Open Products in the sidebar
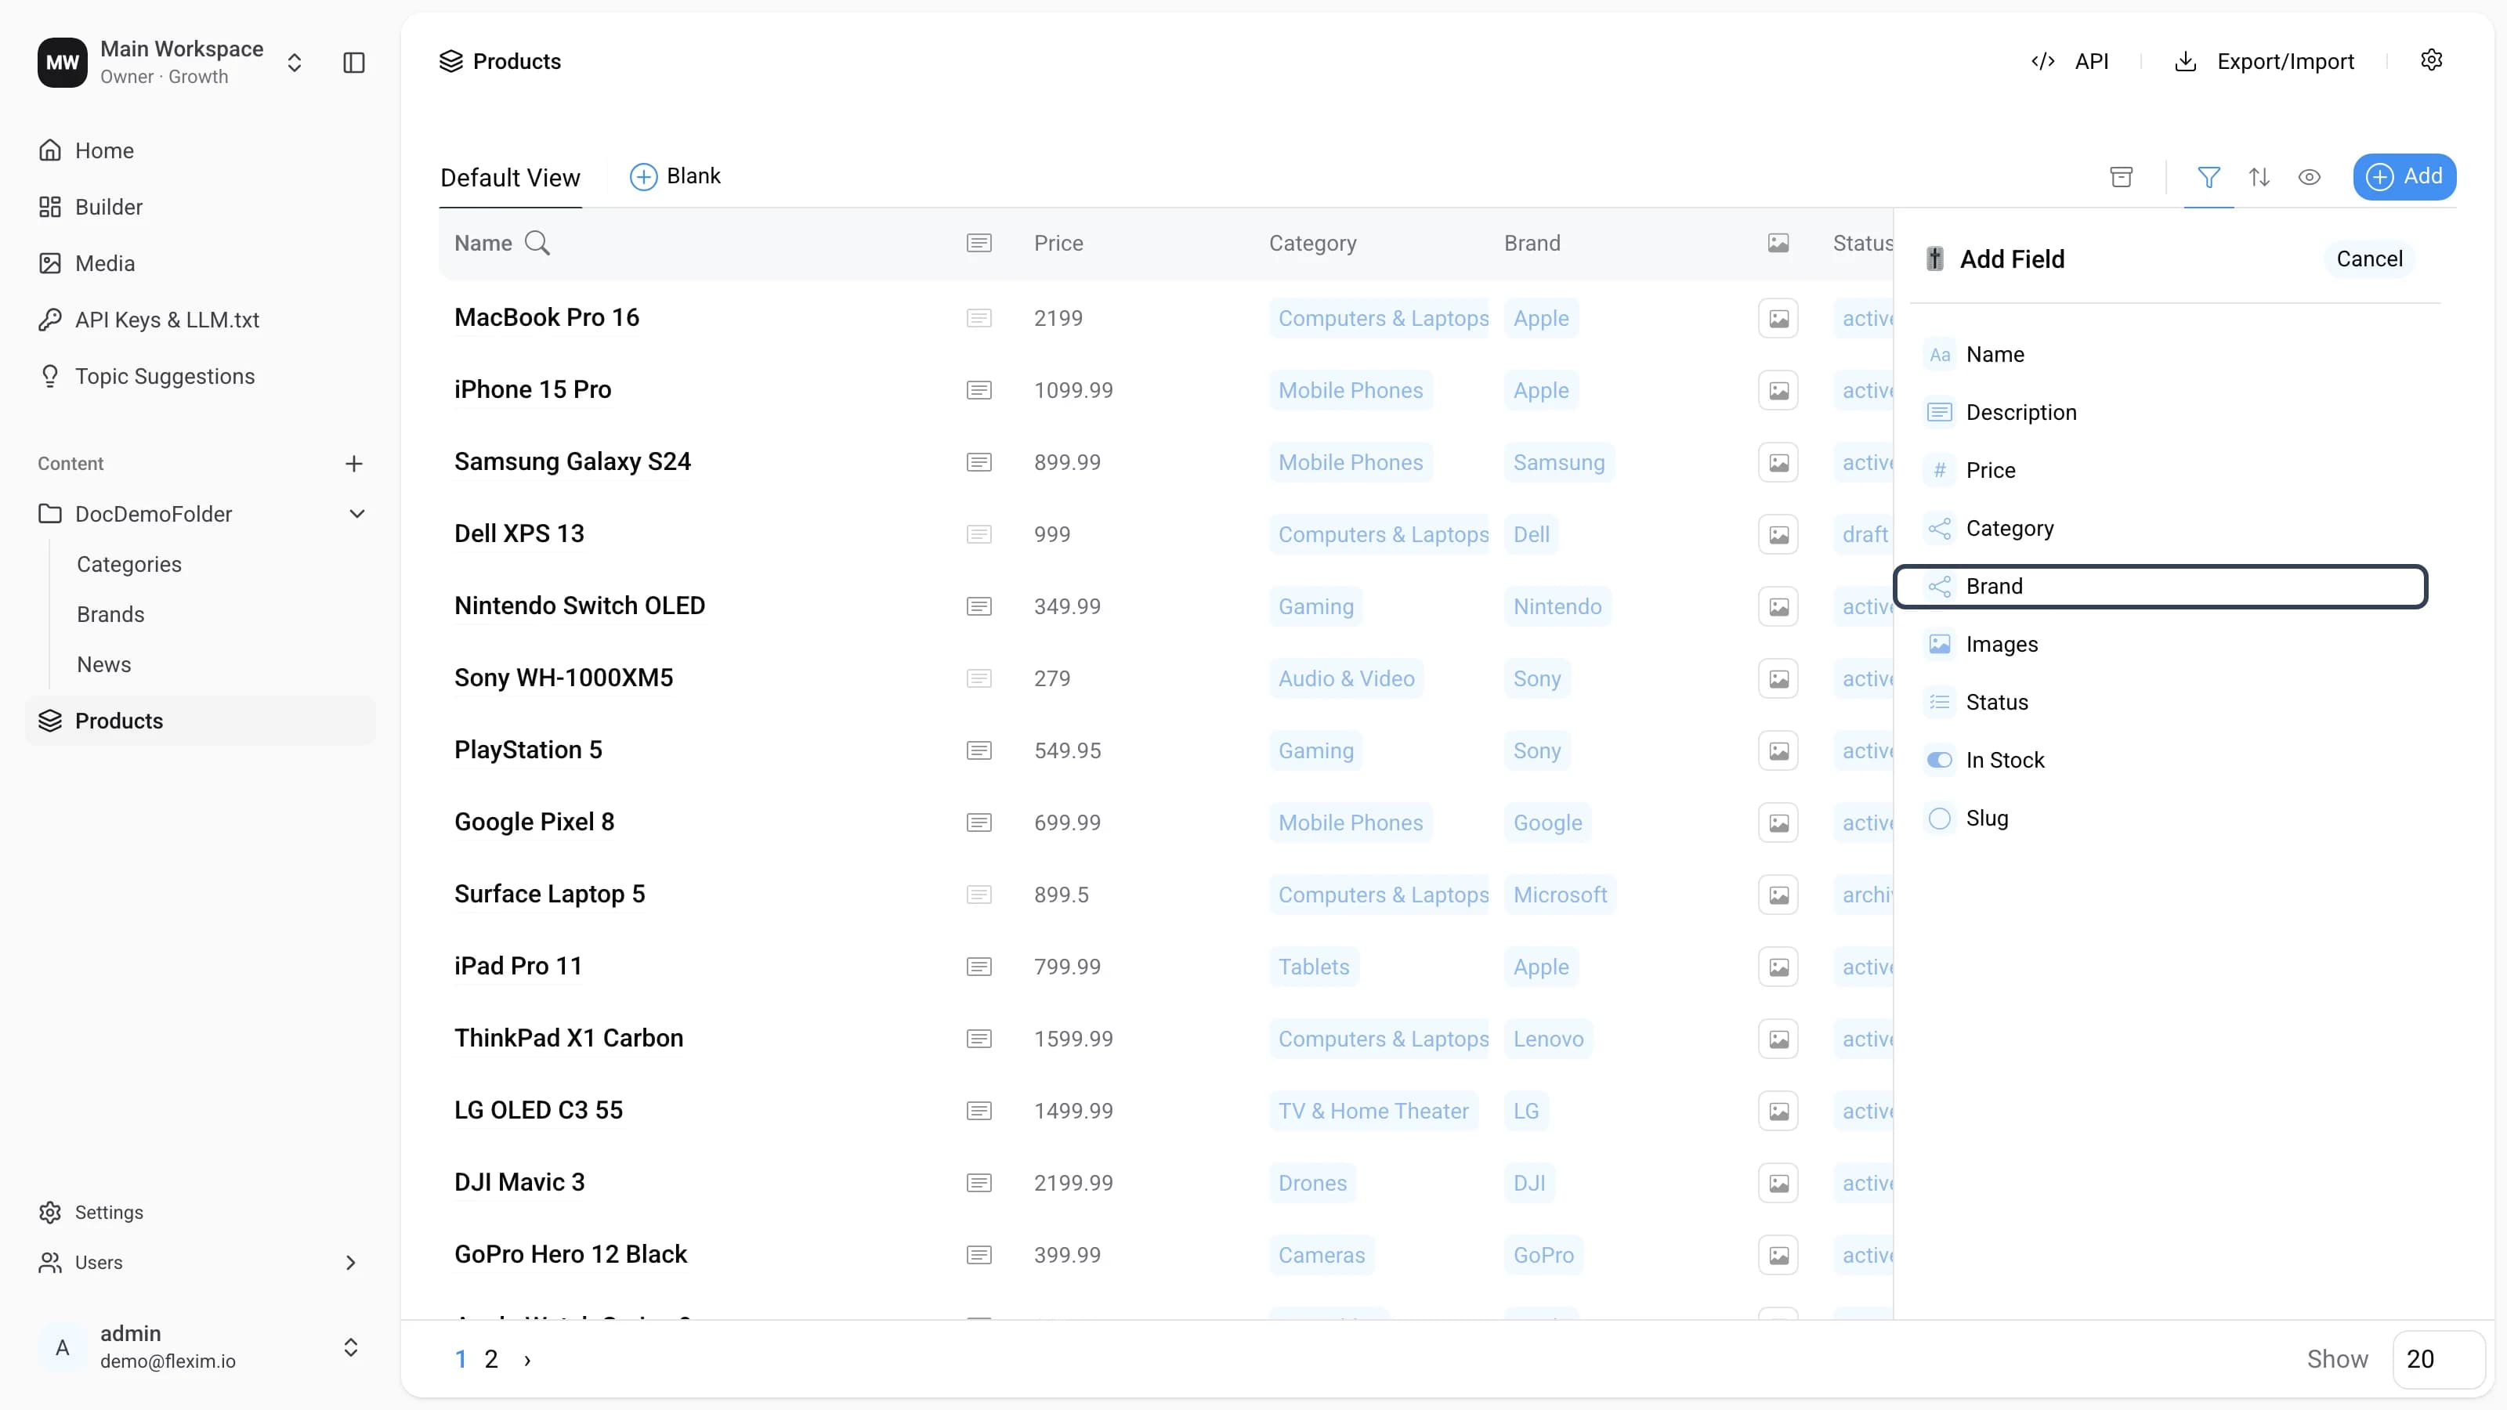2507x1410 pixels. point(201,721)
